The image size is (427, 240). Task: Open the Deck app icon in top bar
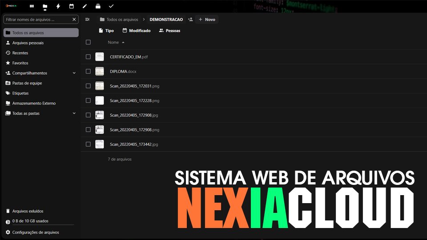[98, 6]
